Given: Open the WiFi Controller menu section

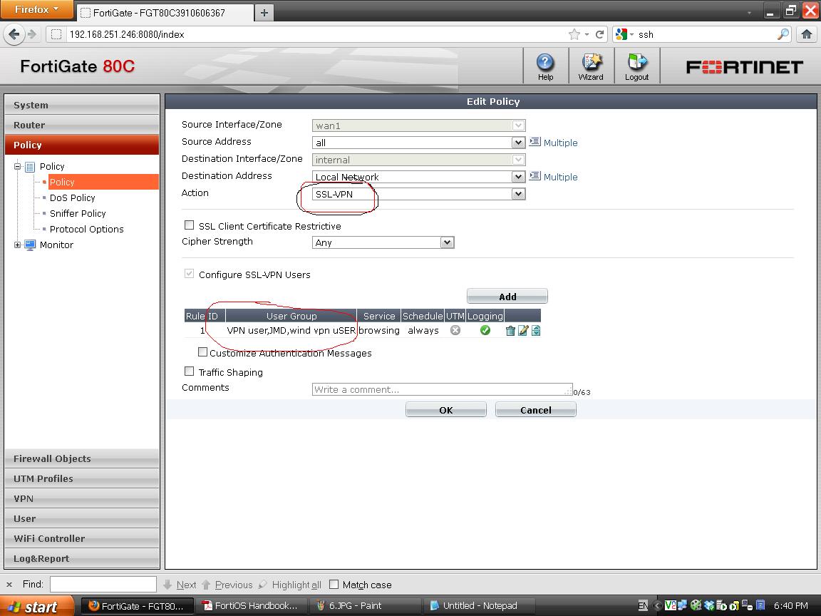Looking at the screenshot, I should tap(82, 538).
